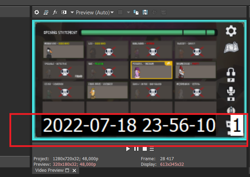Toggle the Overlays grid icon

(120, 12)
